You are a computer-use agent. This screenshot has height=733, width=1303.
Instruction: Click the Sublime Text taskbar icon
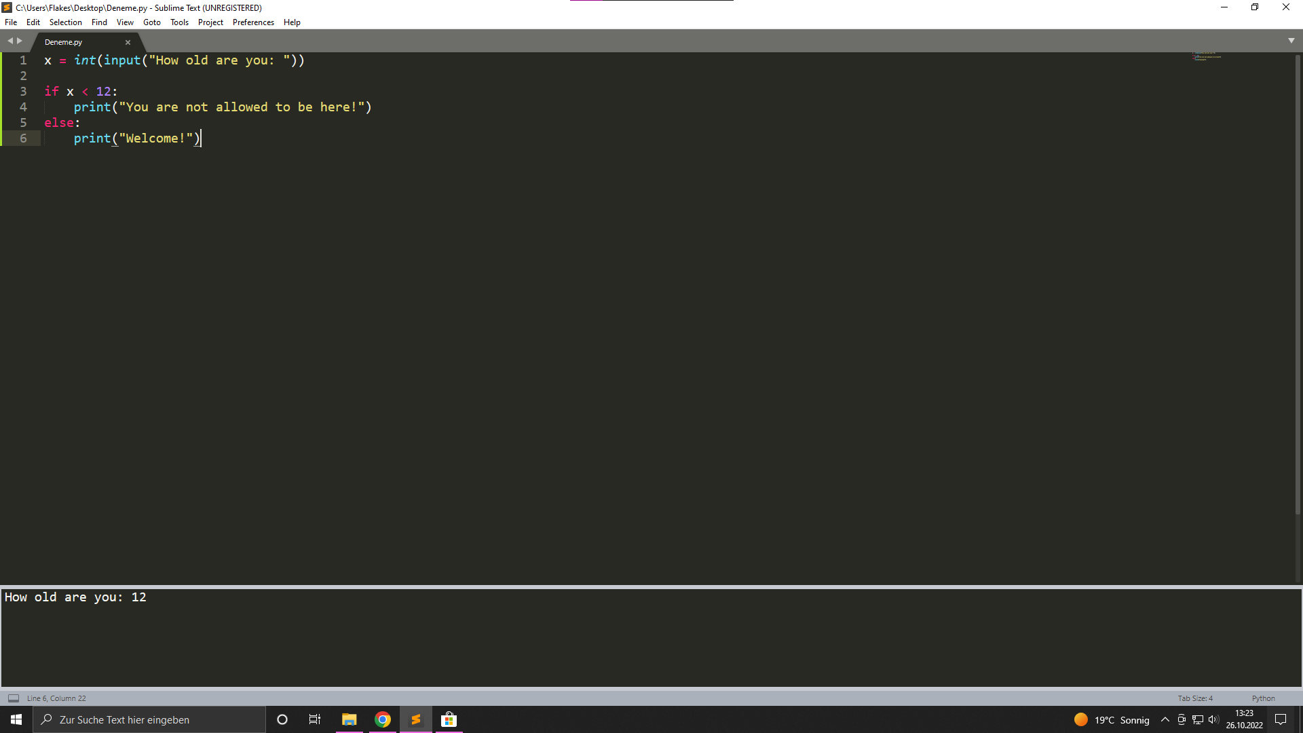[x=416, y=719]
